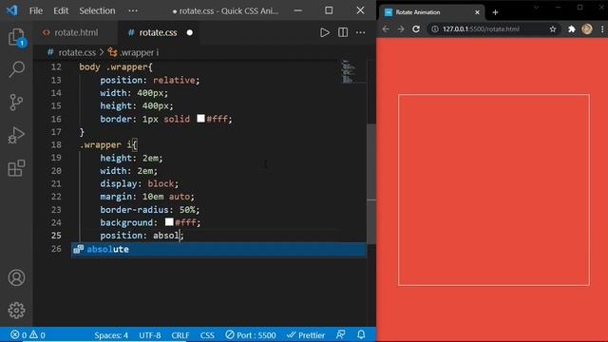Click line number 19 in gutter
This screenshot has height=342, width=608.
56,158
